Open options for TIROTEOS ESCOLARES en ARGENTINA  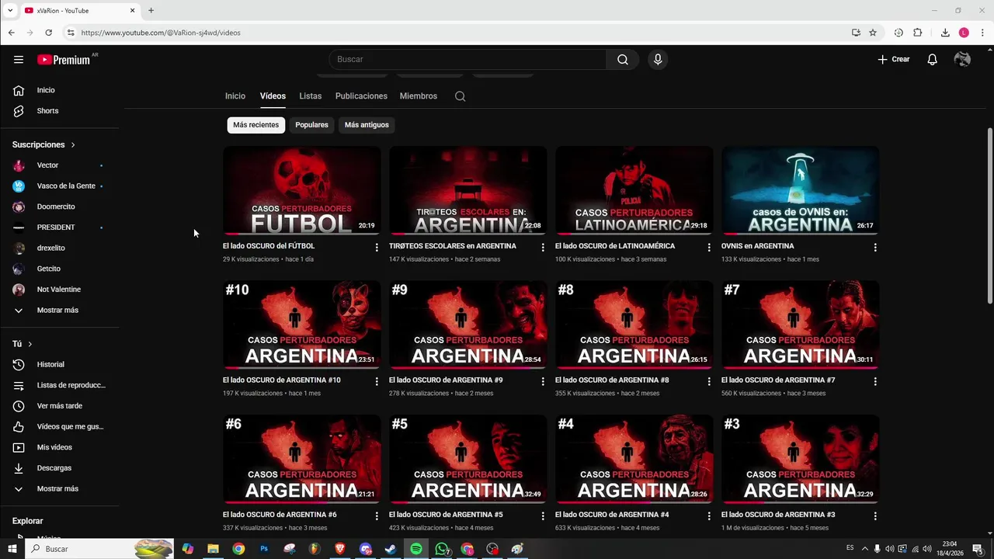click(543, 247)
